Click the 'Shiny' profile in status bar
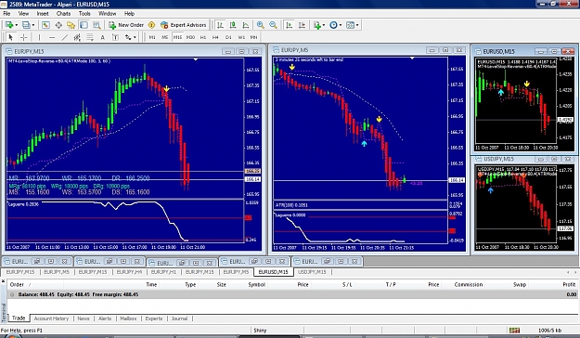The image size is (580, 338). coord(260,331)
